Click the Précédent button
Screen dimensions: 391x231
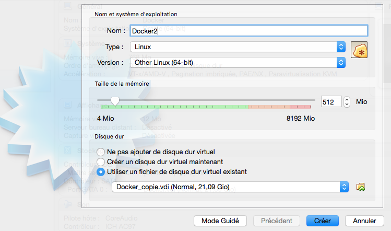coord(277,221)
